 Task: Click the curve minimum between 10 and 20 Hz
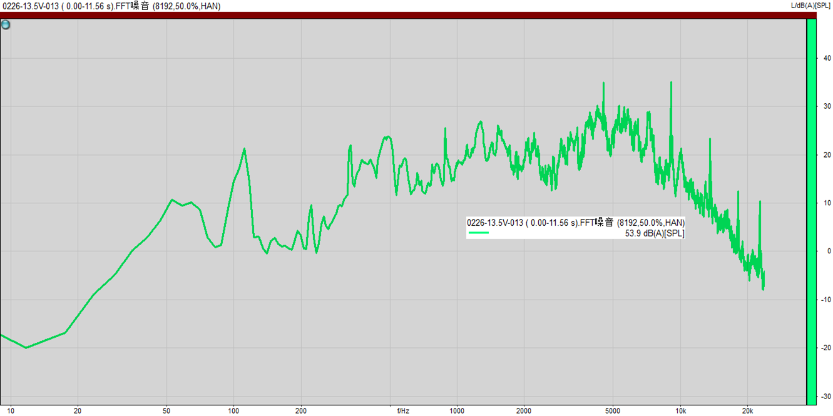[x=26, y=347]
